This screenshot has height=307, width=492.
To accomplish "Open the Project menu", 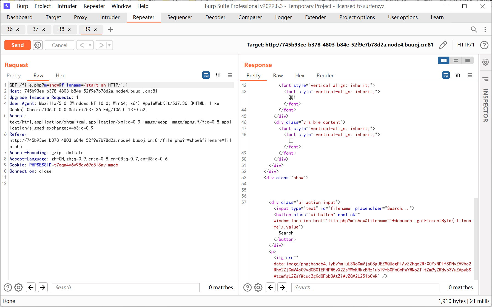I will [43, 6].
